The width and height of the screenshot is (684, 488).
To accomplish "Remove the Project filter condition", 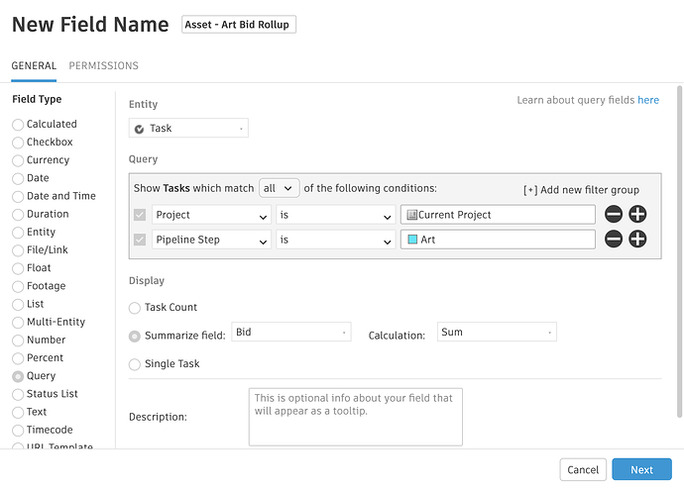I will tap(614, 215).
